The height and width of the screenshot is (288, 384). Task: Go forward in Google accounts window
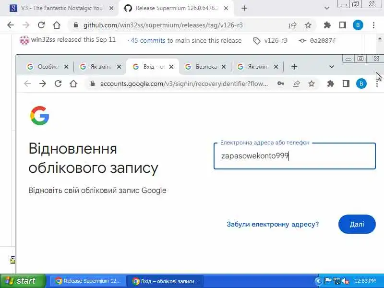pyautogui.click(x=43, y=84)
